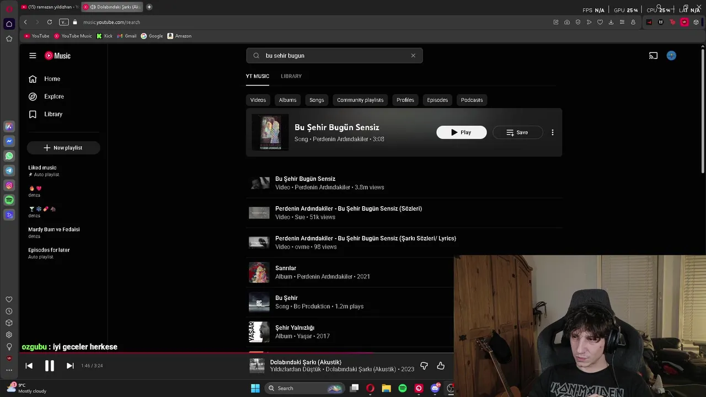
Task: Pause the current song
Action: point(50,366)
